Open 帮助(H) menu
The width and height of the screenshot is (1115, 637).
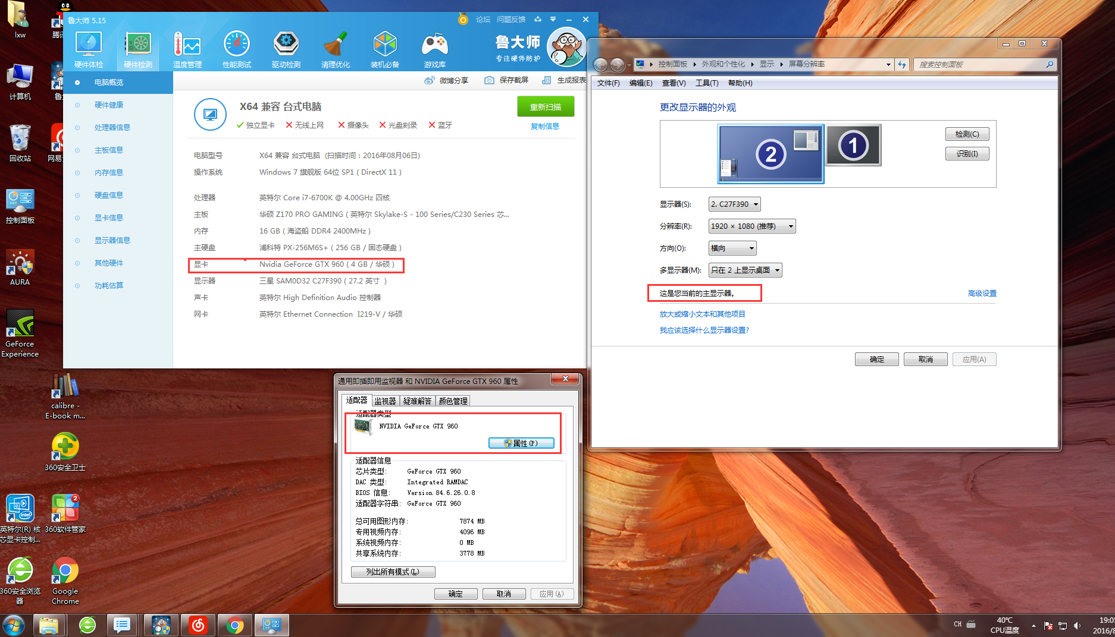tap(740, 83)
